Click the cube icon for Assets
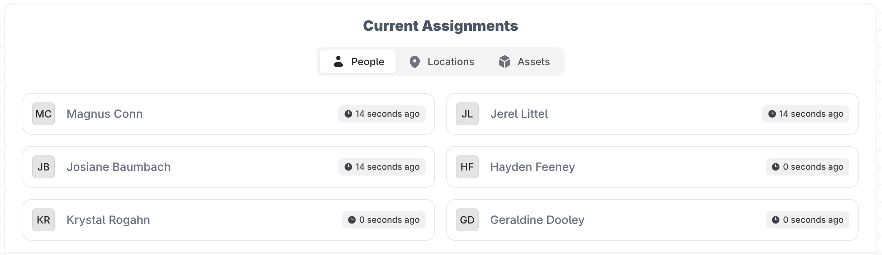The image size is (882, 255). [x=505, y=62]
